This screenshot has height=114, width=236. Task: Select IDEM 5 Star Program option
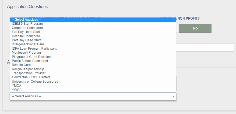(27, 24)
